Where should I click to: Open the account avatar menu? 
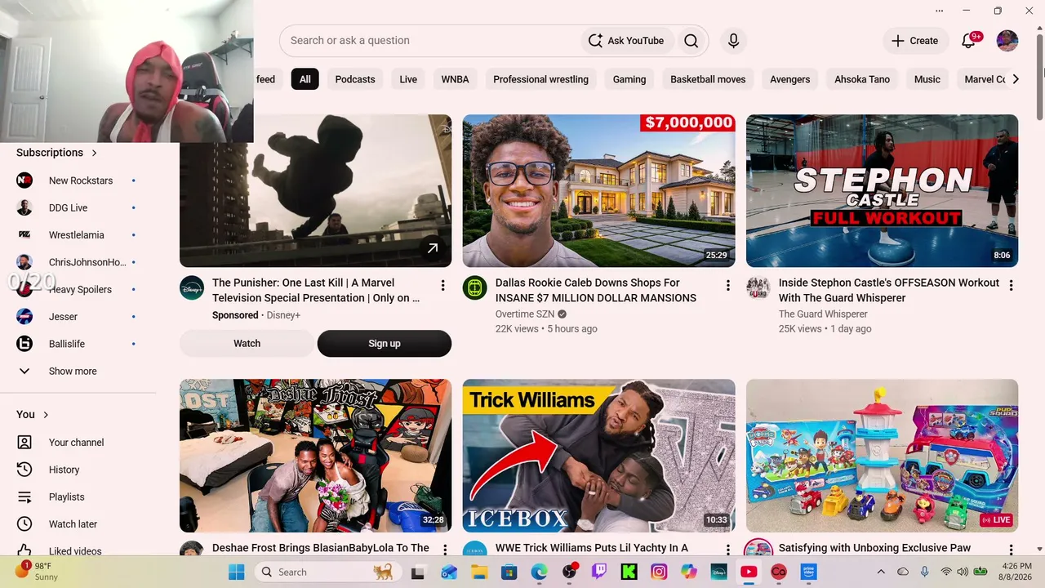pyautogui.click(x=1007, y=41)
